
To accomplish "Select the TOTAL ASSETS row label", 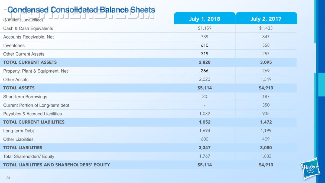I will tap(19, 88).
